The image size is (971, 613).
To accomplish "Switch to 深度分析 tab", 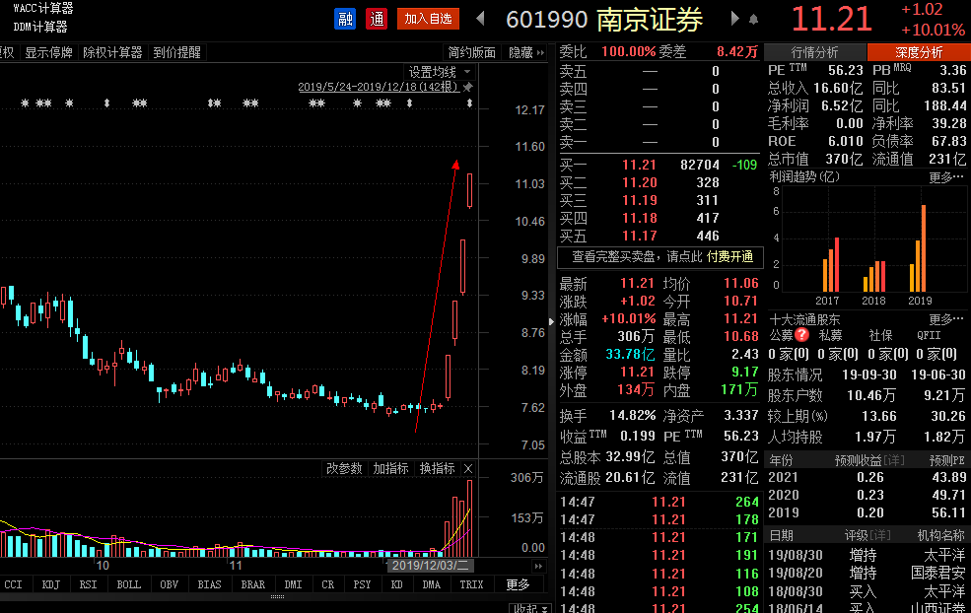I will coord(919,52).
